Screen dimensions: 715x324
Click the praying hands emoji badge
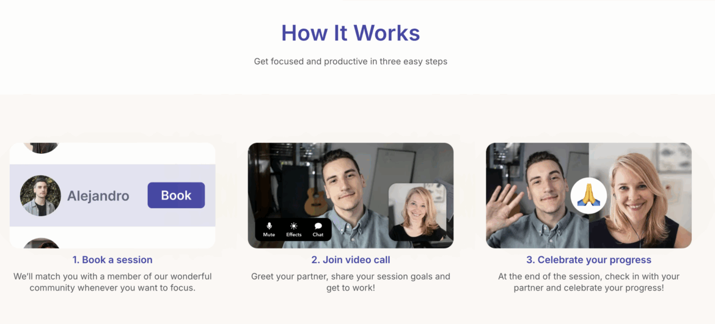coord(588,196)
